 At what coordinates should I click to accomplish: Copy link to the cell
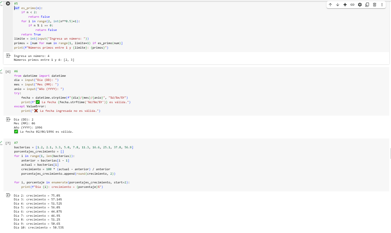[x=352, y=5]
